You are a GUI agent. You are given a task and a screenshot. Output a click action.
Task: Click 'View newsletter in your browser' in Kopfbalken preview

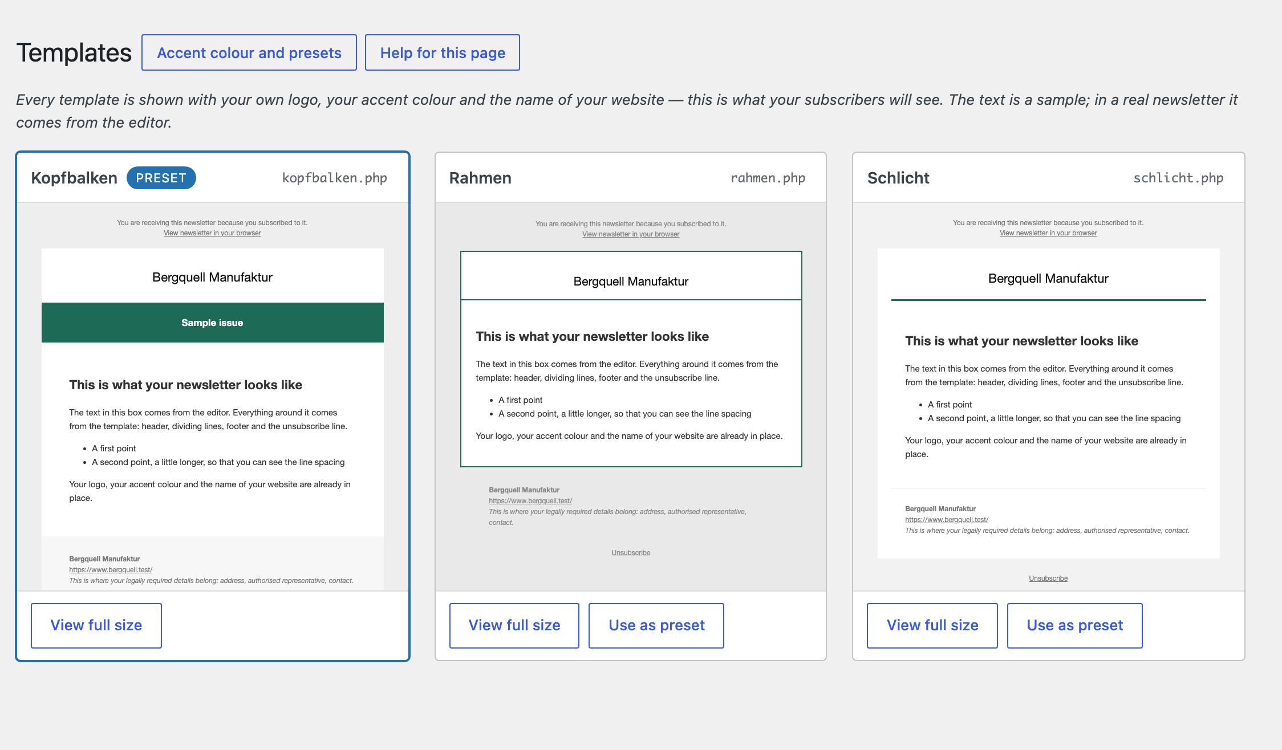(212, 233)
